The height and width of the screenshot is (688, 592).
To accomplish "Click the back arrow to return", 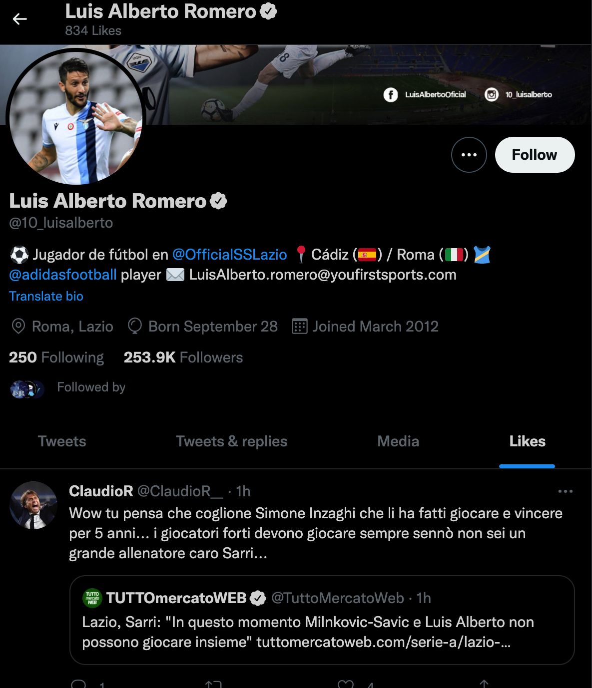I will pyautogui.click(x=19, y=18).
